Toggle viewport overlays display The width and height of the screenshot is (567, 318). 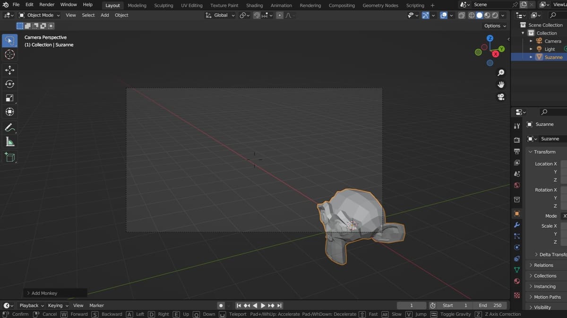click(444, 15)
